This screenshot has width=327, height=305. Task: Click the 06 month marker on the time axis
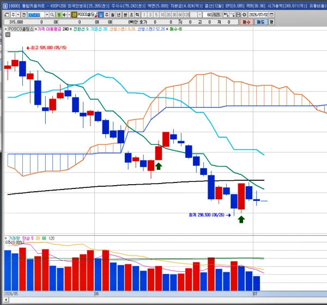click(96, 294)
